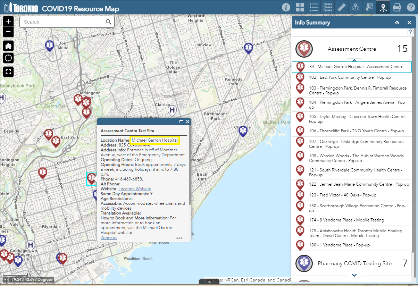
Task: Select 174 - 8 Vendome Place Mobile Testing
Action: tap(352, 220)
